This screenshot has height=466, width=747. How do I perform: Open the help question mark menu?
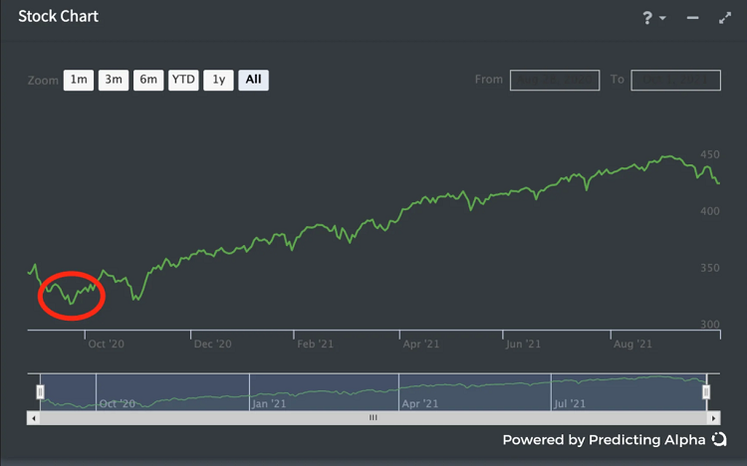tap(653, 18)
